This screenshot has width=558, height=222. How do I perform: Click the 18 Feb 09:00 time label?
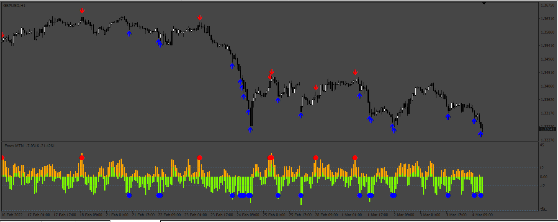[91, 215]
